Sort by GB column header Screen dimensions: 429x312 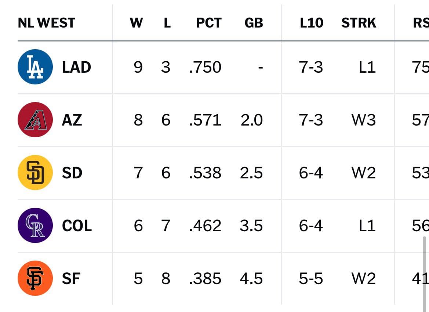tap(254, 23)
